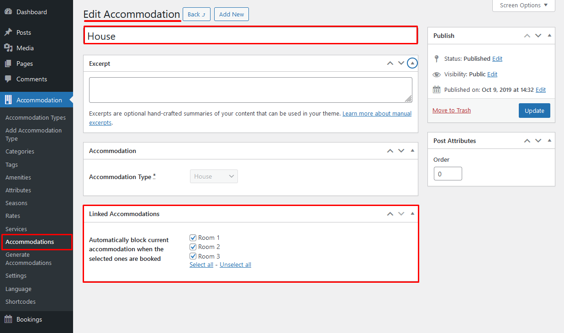This screenshot has width=564, height=333.
Task: Collapse the Post Attributes panel toggle
Action: click(549, 140)
